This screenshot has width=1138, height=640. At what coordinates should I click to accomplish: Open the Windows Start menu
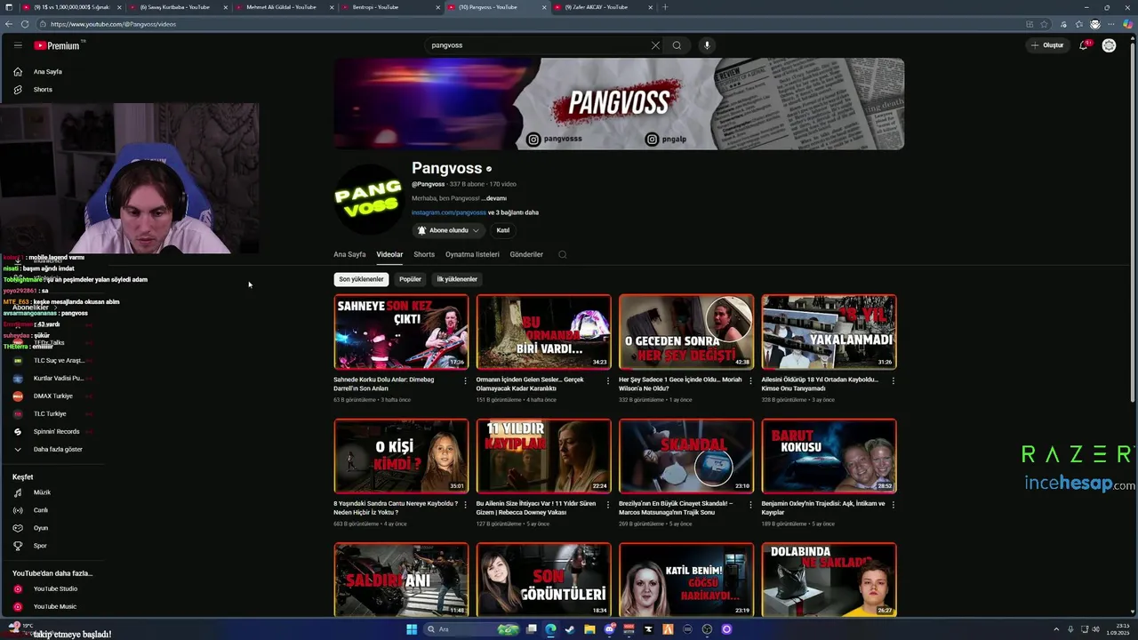pos(412,629)
